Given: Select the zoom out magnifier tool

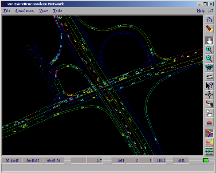Looking at the screenshot, I should coord(209,59).
